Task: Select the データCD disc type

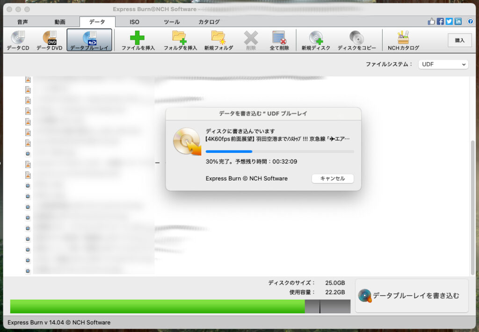Action: (18, 40)
